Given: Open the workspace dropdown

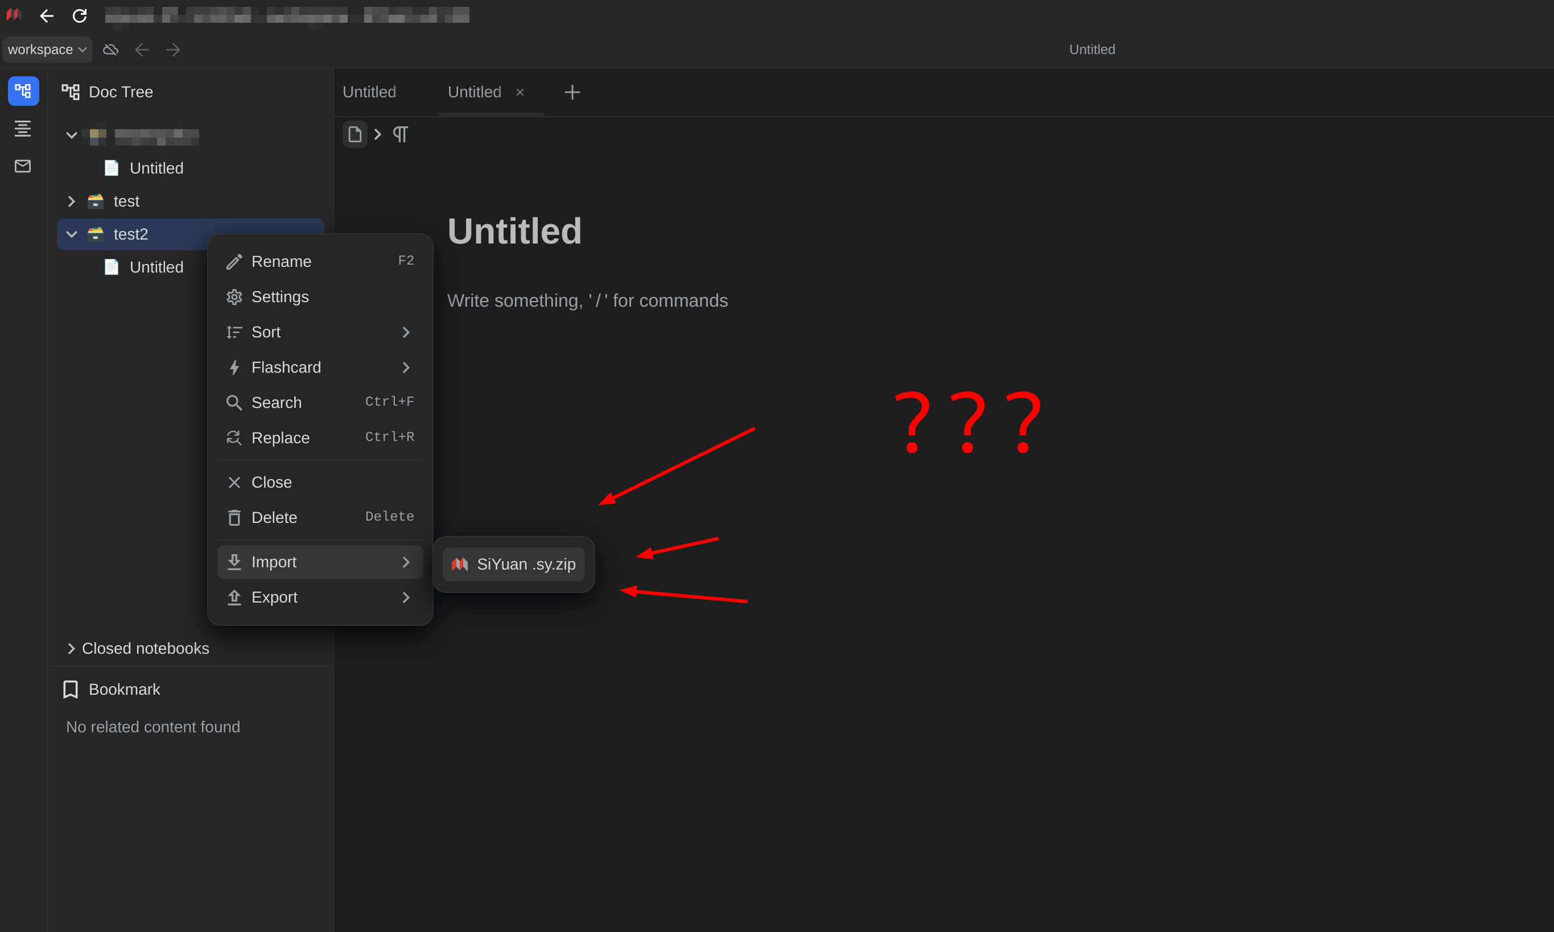Looking at the screenshot, I should [47, 50].
